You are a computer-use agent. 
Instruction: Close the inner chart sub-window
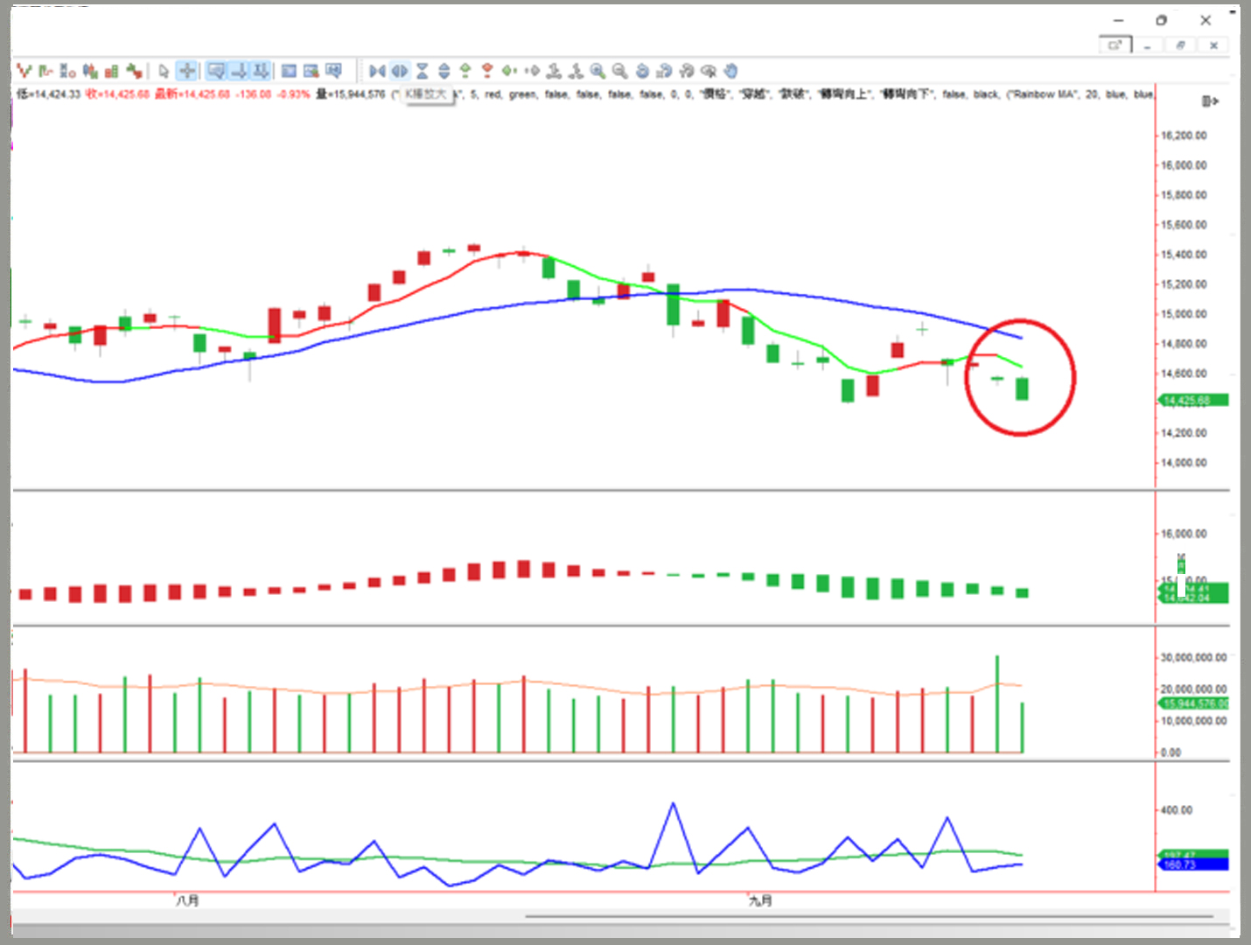[1213, 45]
